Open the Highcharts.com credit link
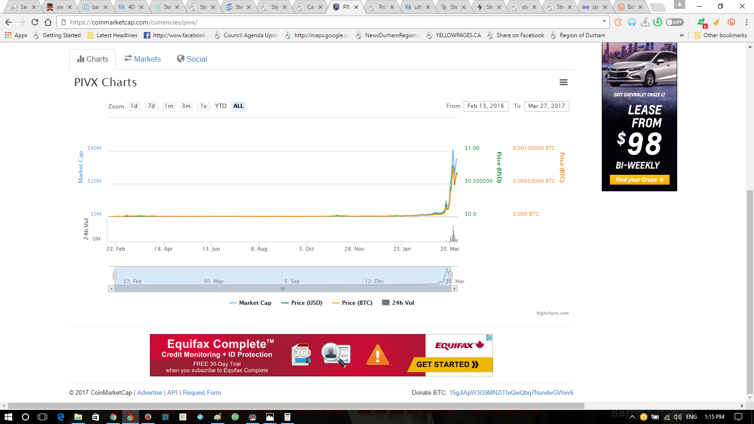This screenshot has height=424, width=754. pyautogui.click(x=552, y=313)
